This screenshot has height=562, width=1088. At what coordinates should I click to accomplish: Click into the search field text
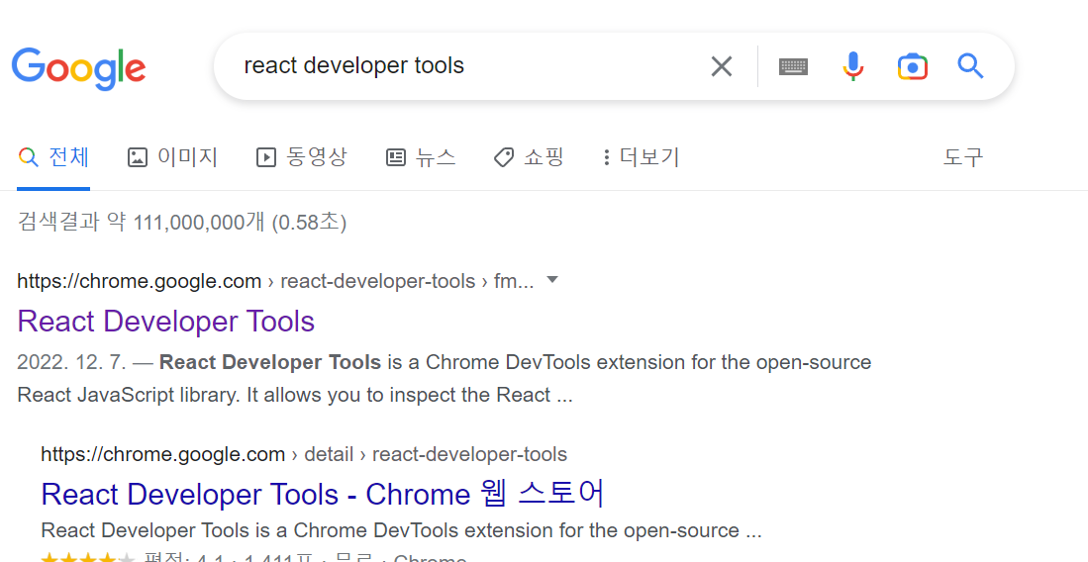353,65
